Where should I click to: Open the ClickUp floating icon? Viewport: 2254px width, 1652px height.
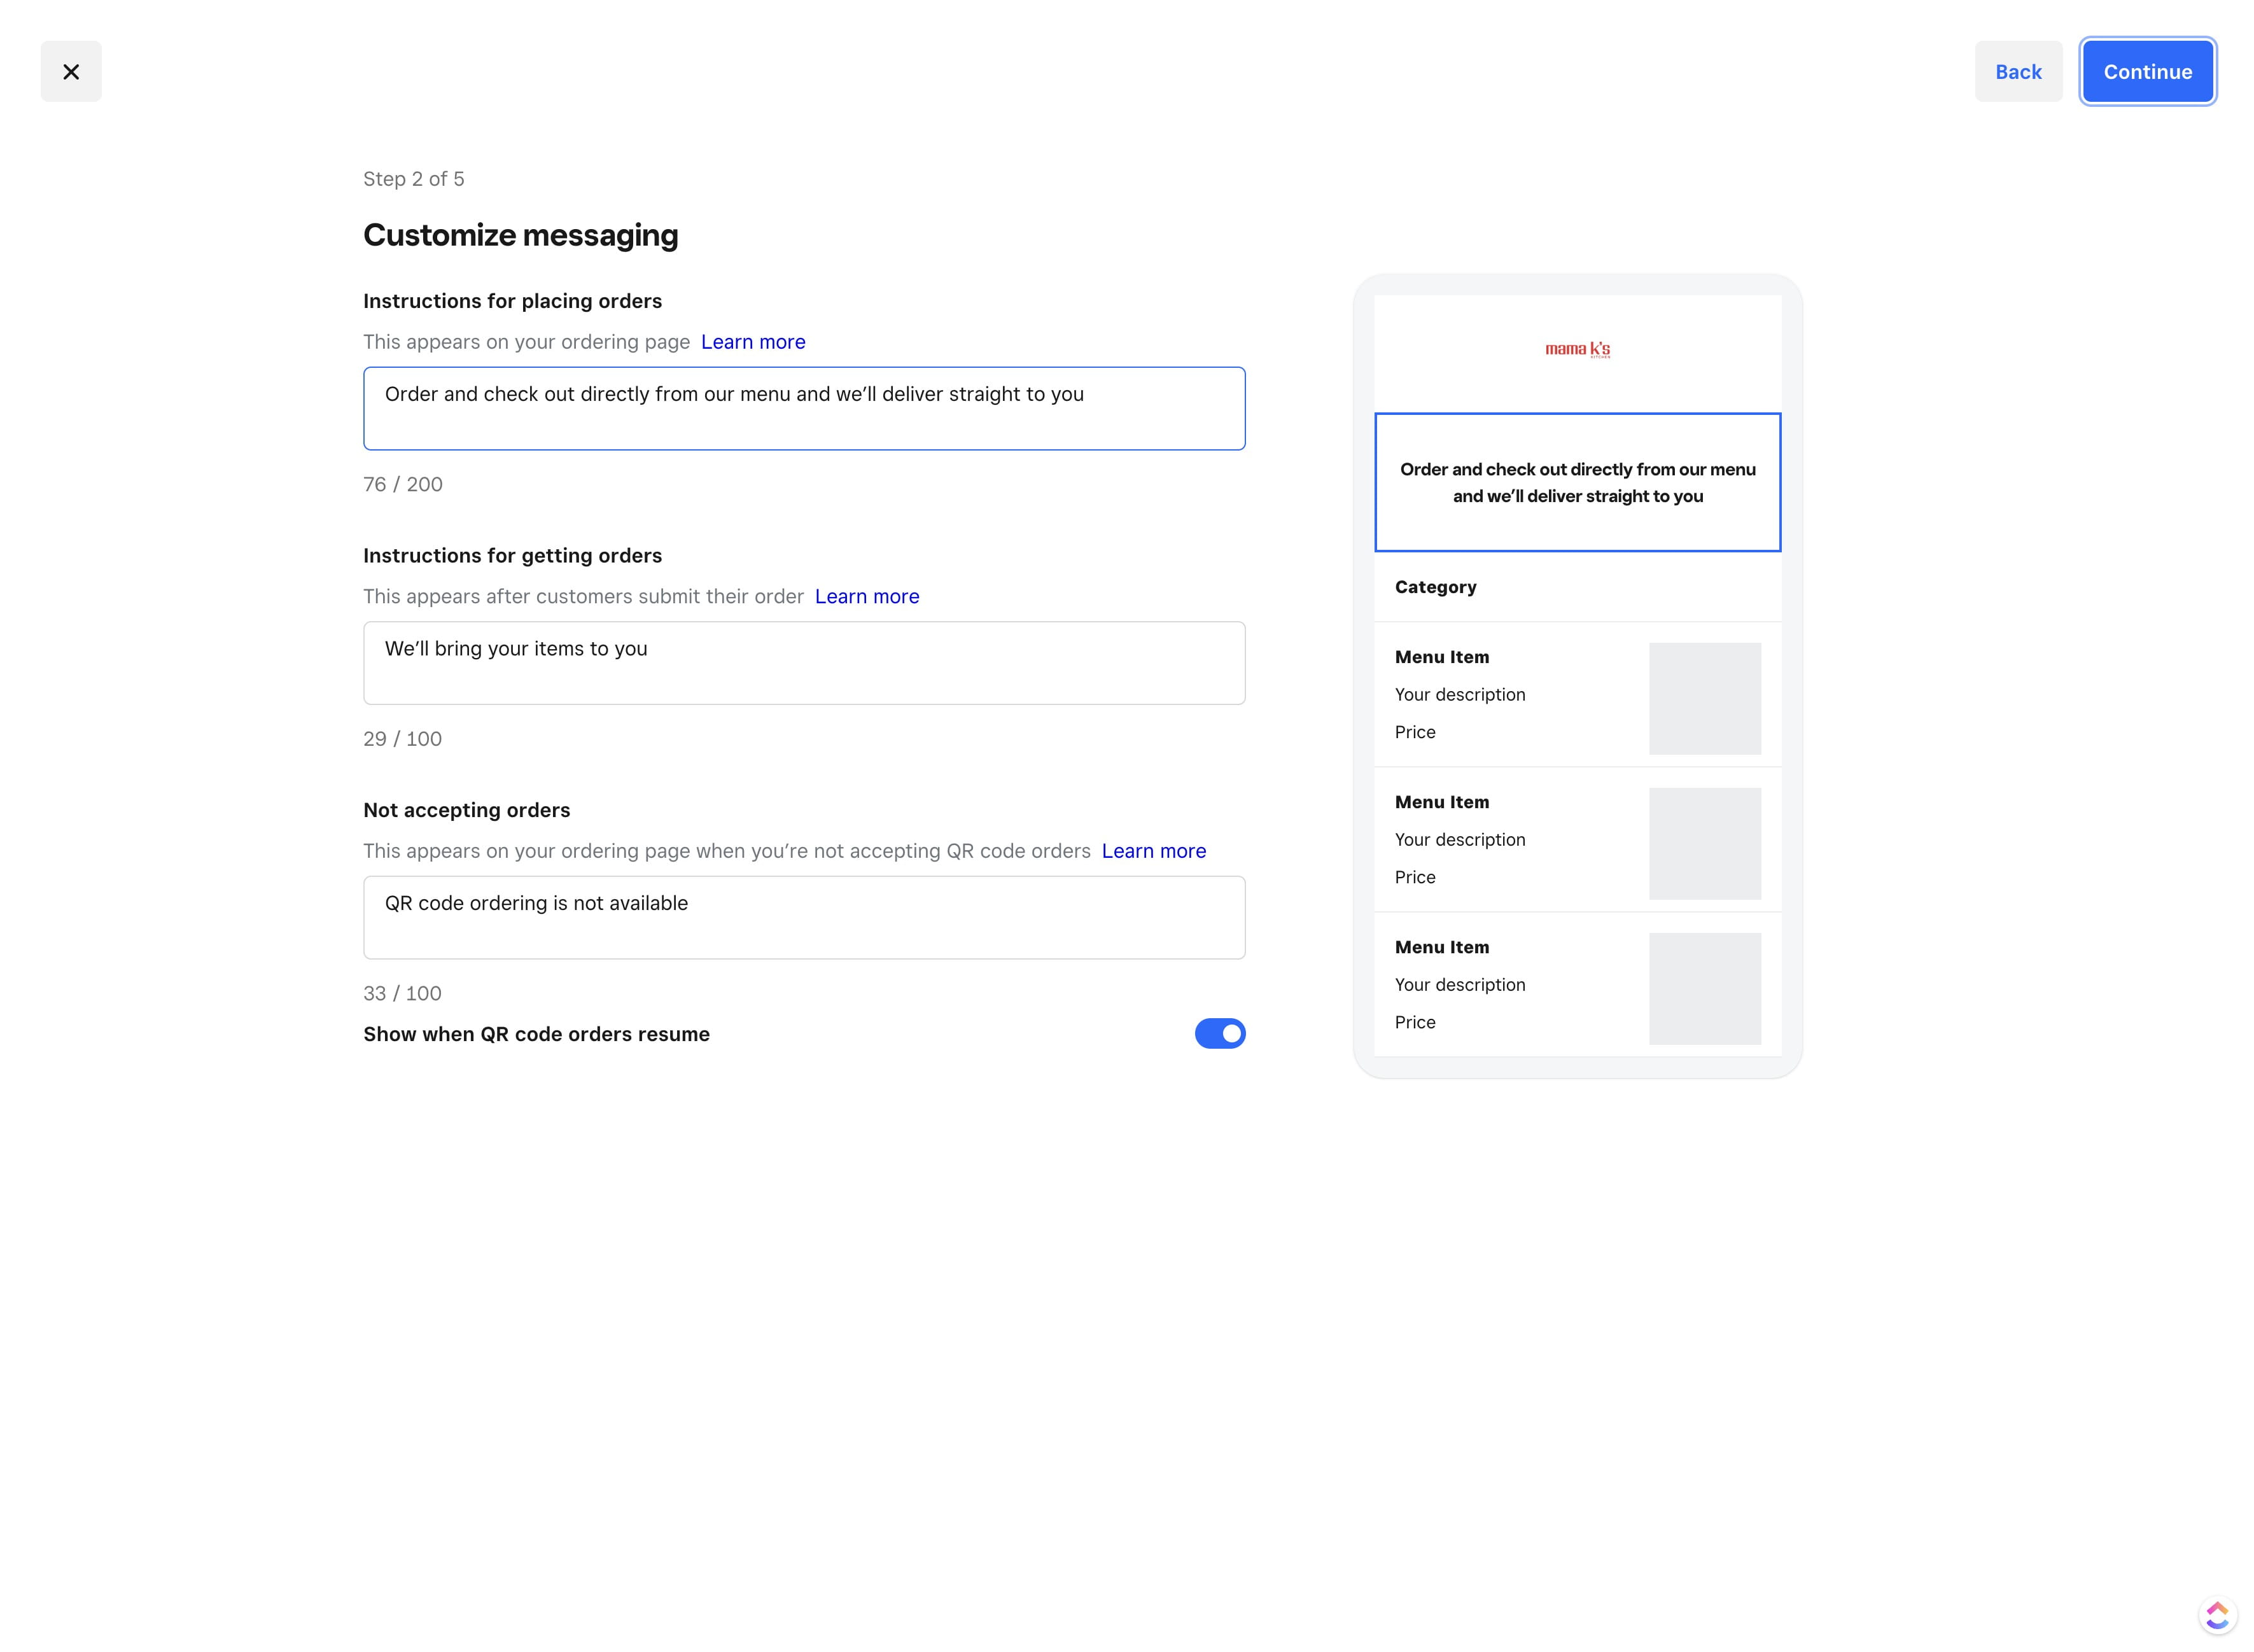click(2216, 1614)
